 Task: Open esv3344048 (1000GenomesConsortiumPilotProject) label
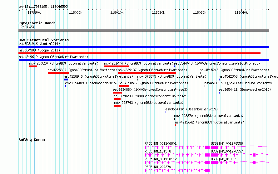point(217,63)
